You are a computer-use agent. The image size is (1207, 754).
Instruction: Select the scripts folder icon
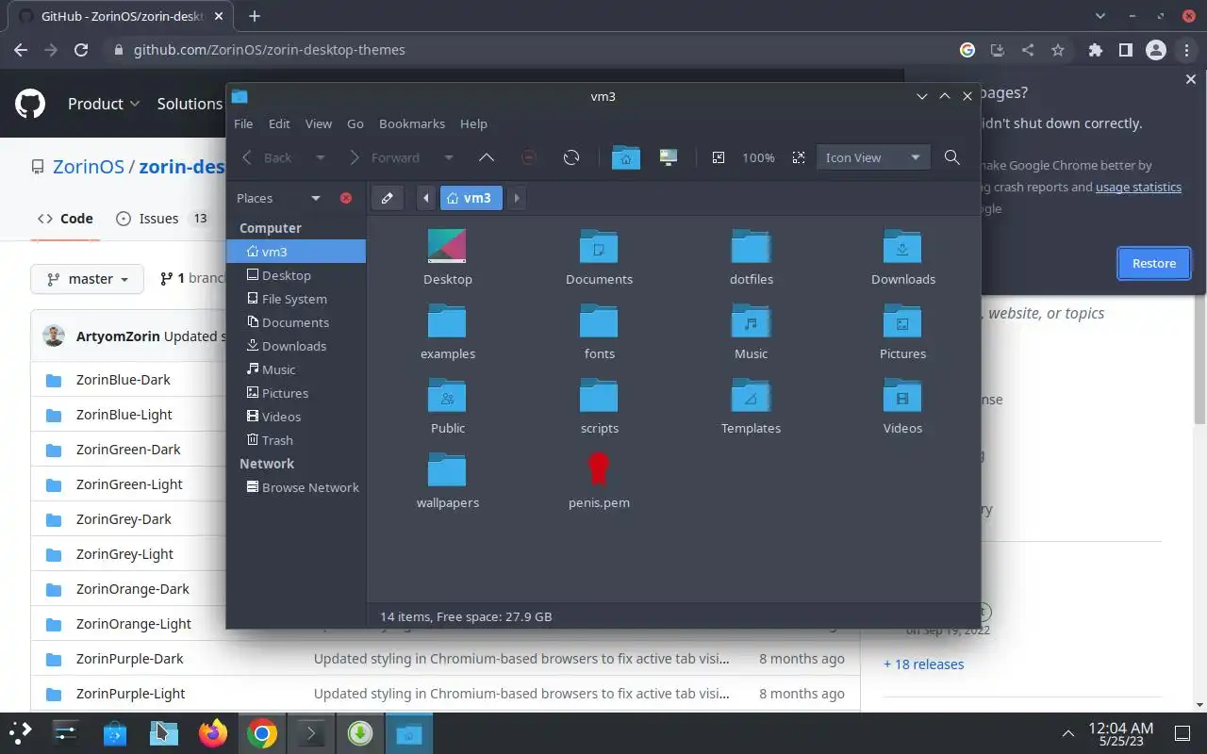[599, 395]
